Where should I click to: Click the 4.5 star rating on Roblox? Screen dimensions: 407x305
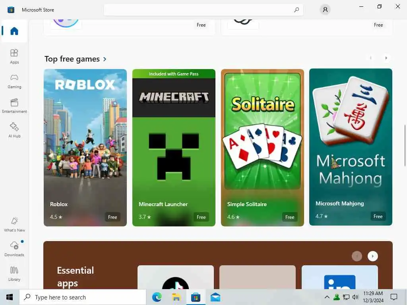click(x=56, y=217)
